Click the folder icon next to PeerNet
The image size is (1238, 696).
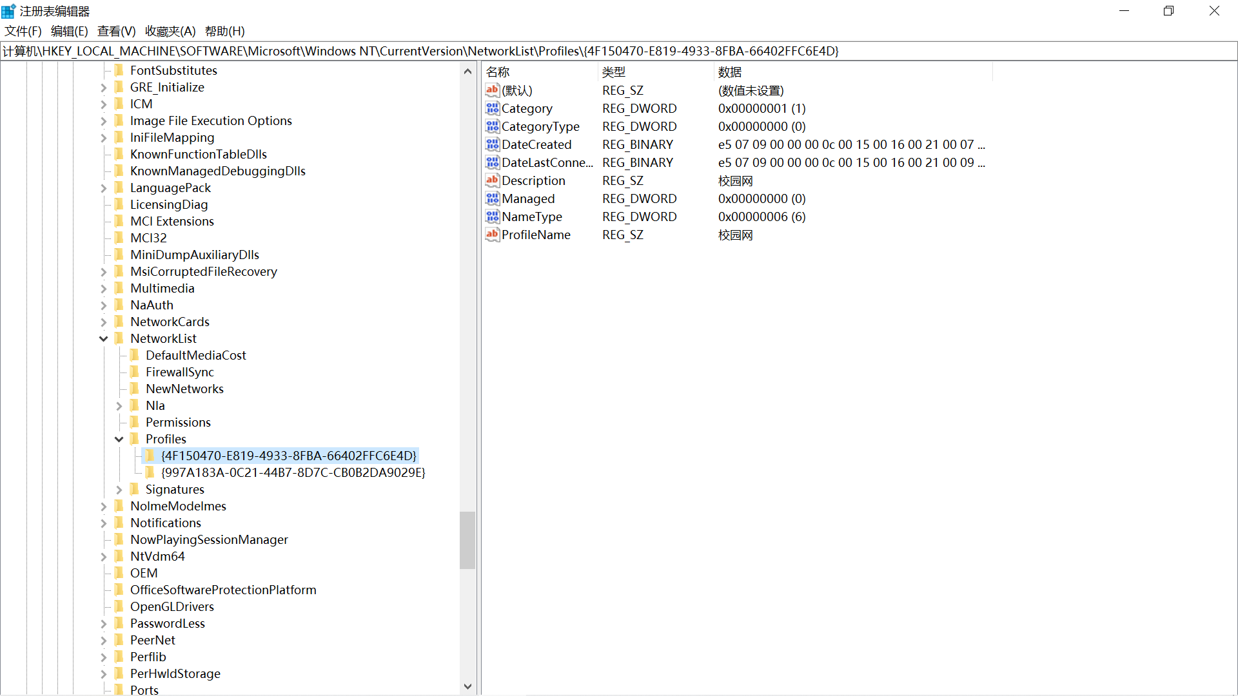tap(119, 640)
